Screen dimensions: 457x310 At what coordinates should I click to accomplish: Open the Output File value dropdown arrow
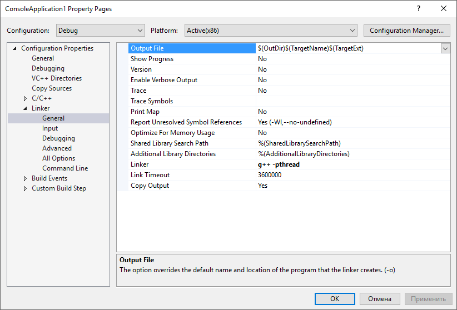coord(445,48)
